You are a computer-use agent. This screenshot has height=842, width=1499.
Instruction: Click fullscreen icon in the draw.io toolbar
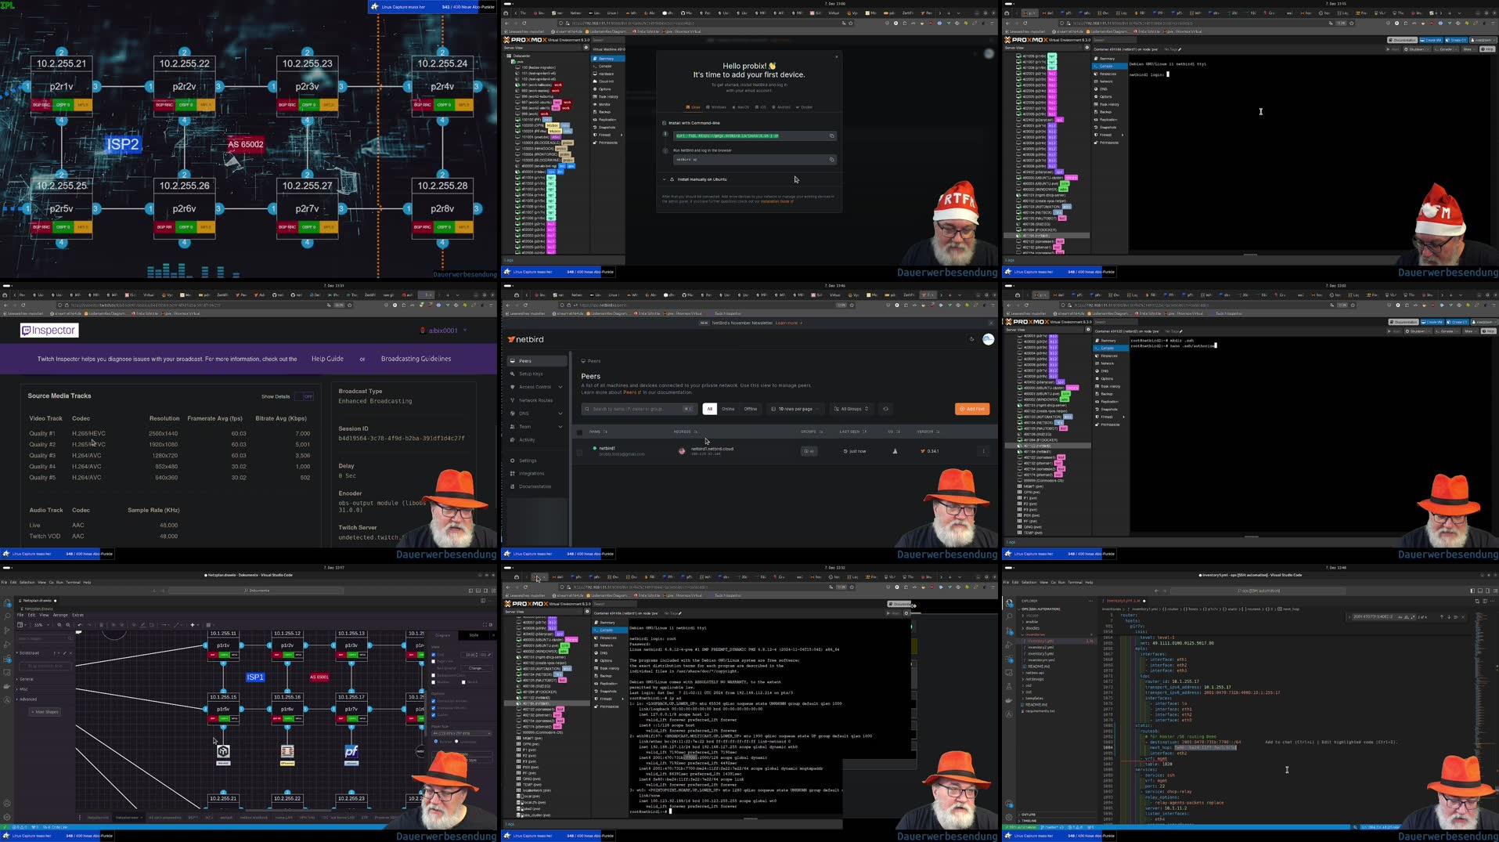coord(485,625)
